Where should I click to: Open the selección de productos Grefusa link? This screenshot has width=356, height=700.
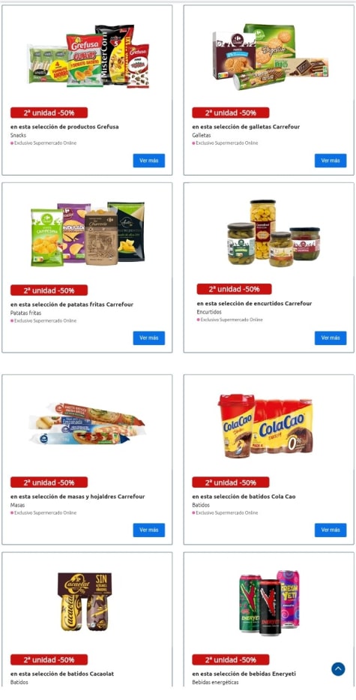pyautogui.click(x=64, y=127)
